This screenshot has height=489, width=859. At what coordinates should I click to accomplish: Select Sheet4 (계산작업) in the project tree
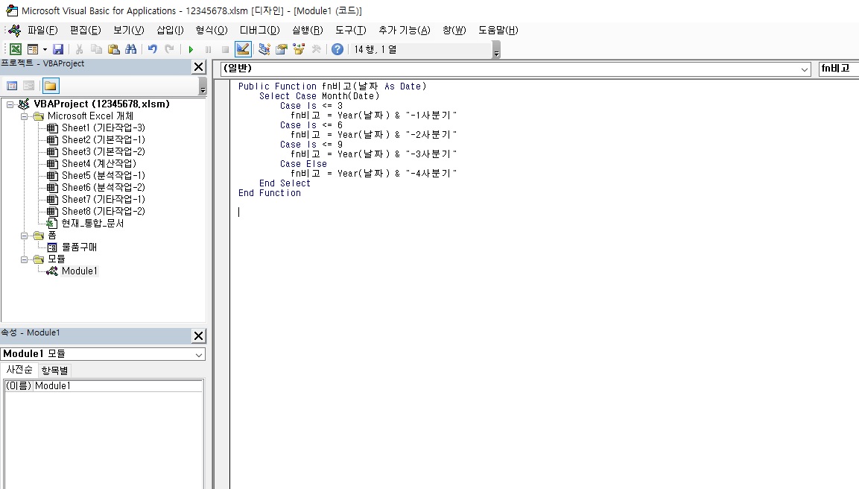[x=98, y=163]
